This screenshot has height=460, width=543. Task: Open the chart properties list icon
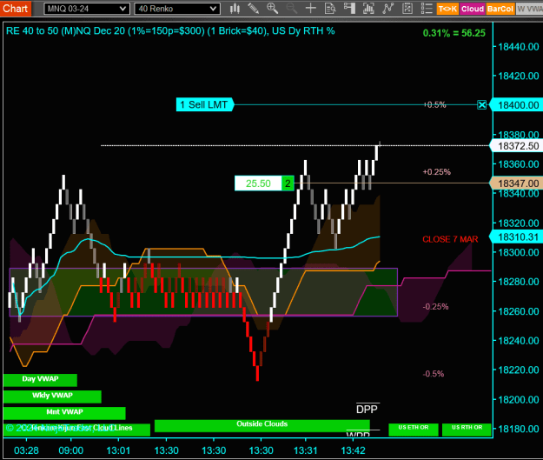point(427,9)
